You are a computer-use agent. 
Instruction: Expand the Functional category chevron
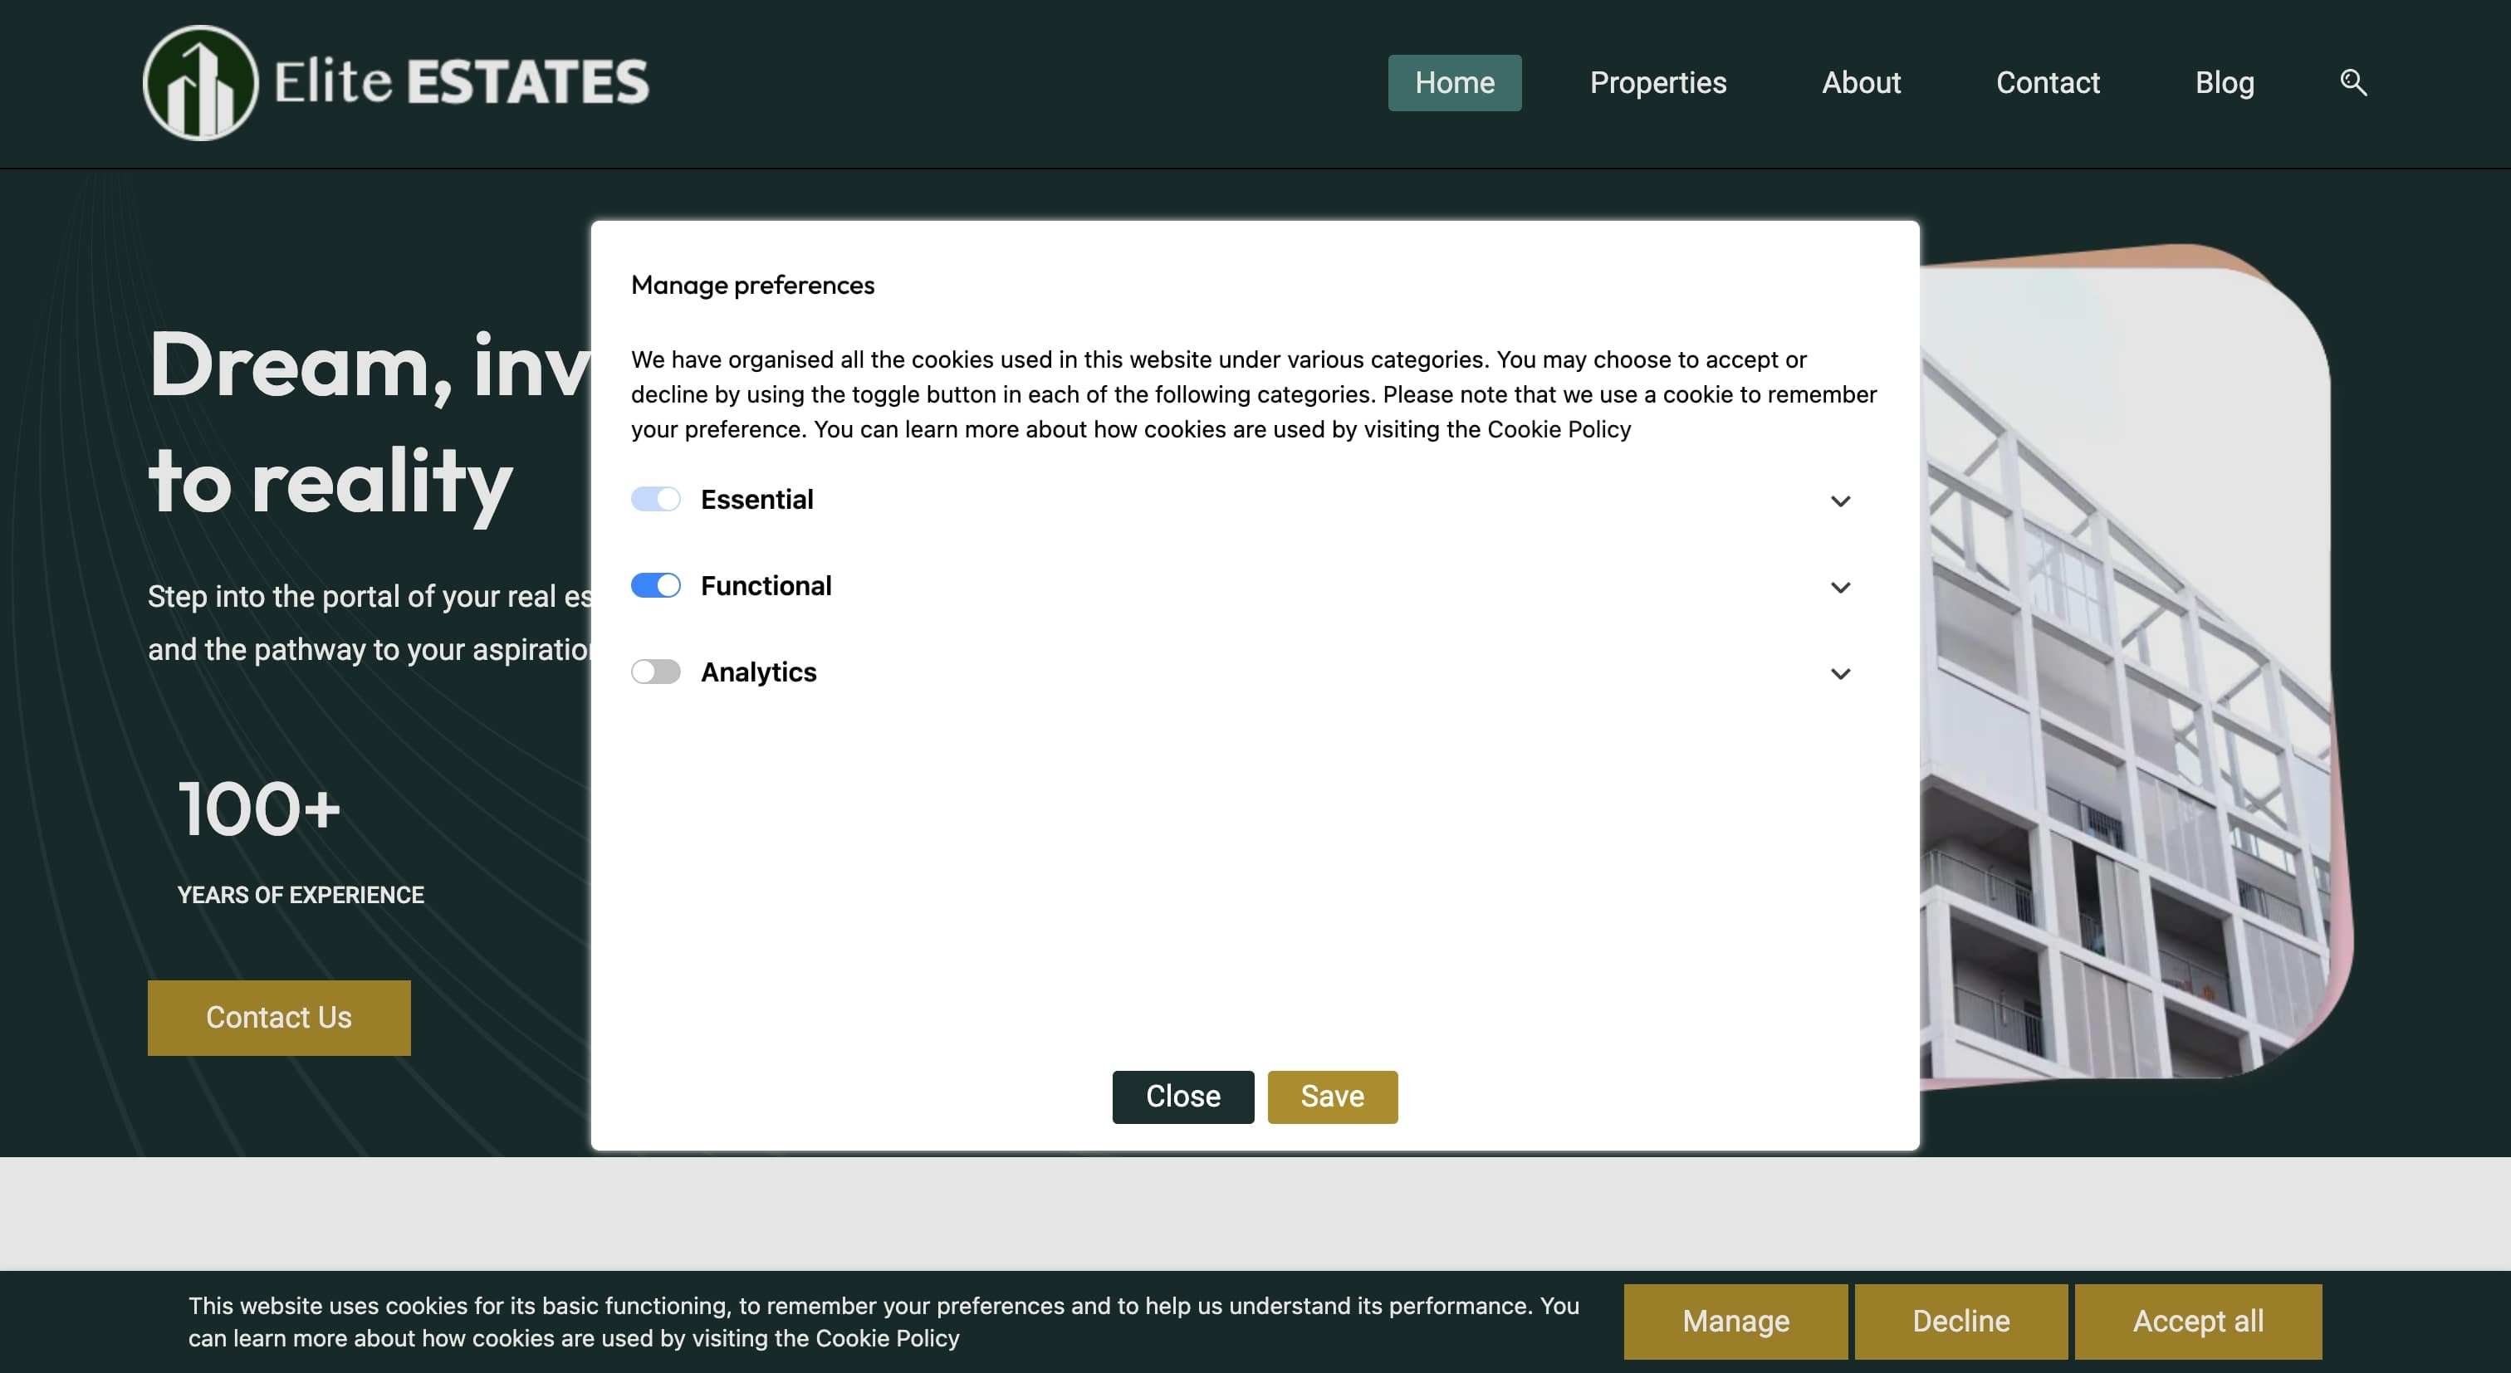tap(1839, 588)
